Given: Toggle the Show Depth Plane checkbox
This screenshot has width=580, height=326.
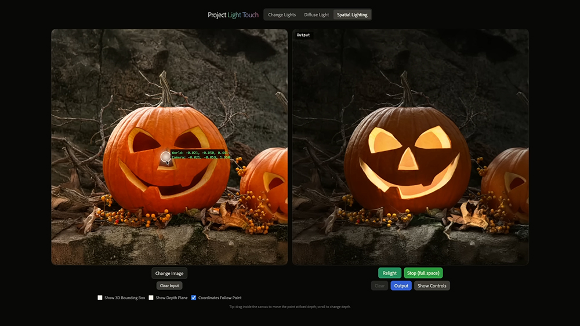Looking at the screenshot, I should [x=151, y=298].
